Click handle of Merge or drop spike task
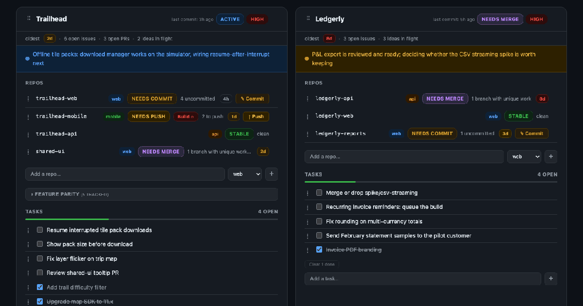The height and width of the screenshot is (306, 583). pyautogui.click(x=308, y=193)
